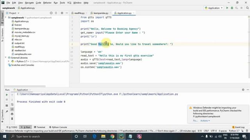Start debugging with the bug icon

232,8
